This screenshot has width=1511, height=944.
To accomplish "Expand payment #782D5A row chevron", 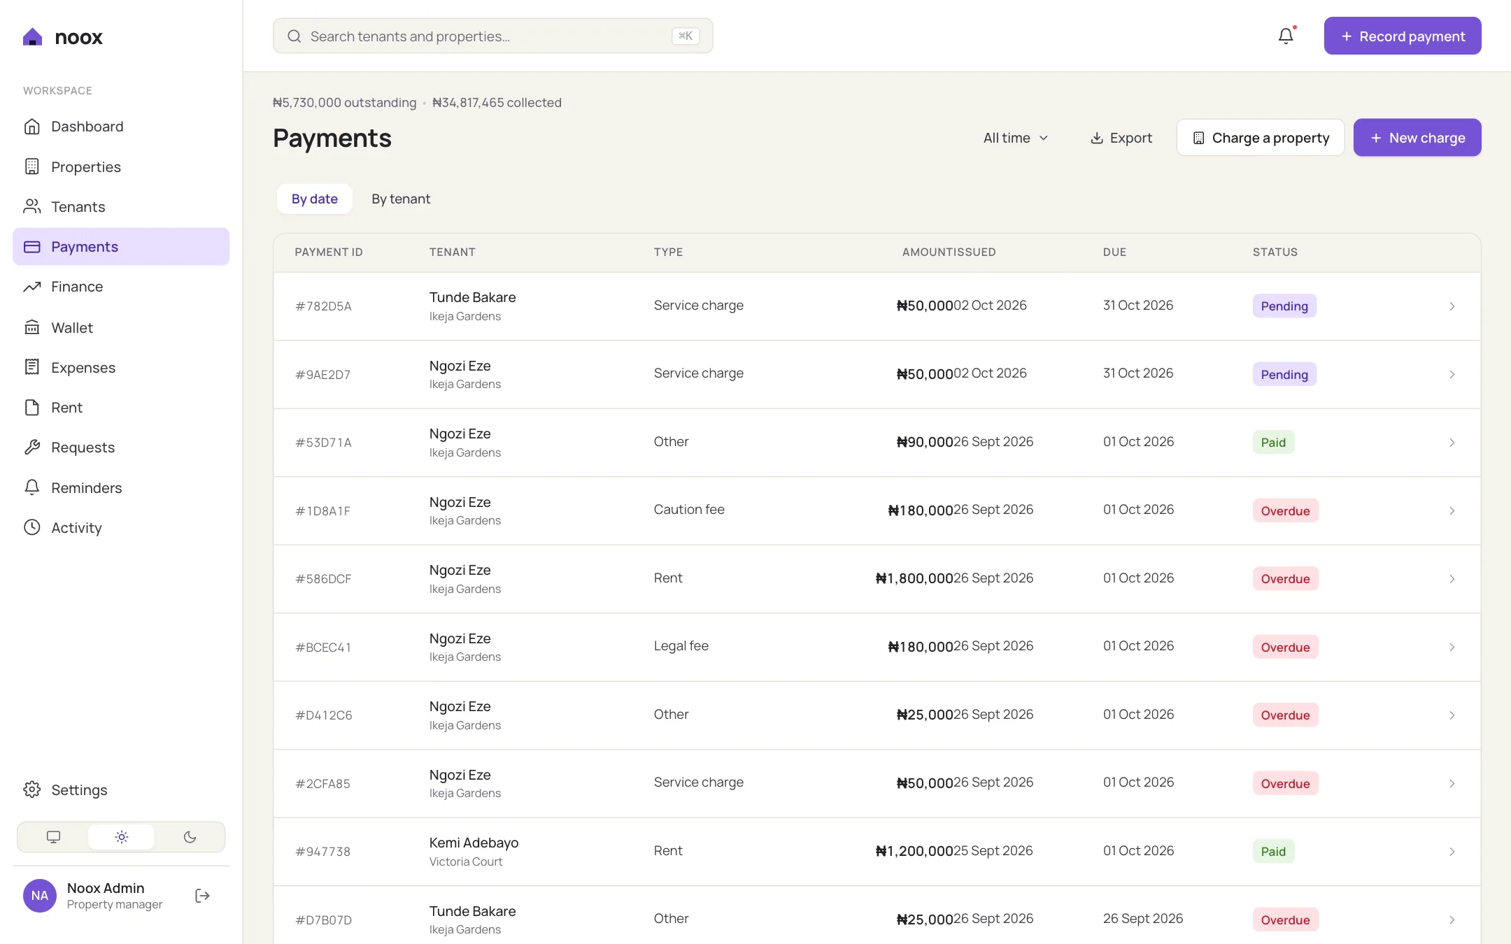I will pyautogui.click(x=1452, y=306).
